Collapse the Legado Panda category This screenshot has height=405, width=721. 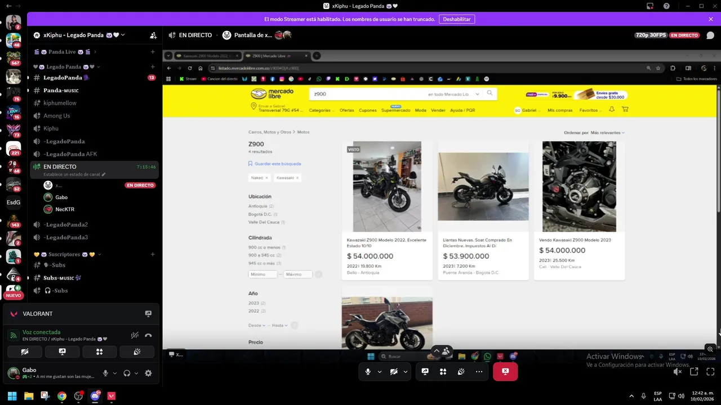click(x=66, y=66)
